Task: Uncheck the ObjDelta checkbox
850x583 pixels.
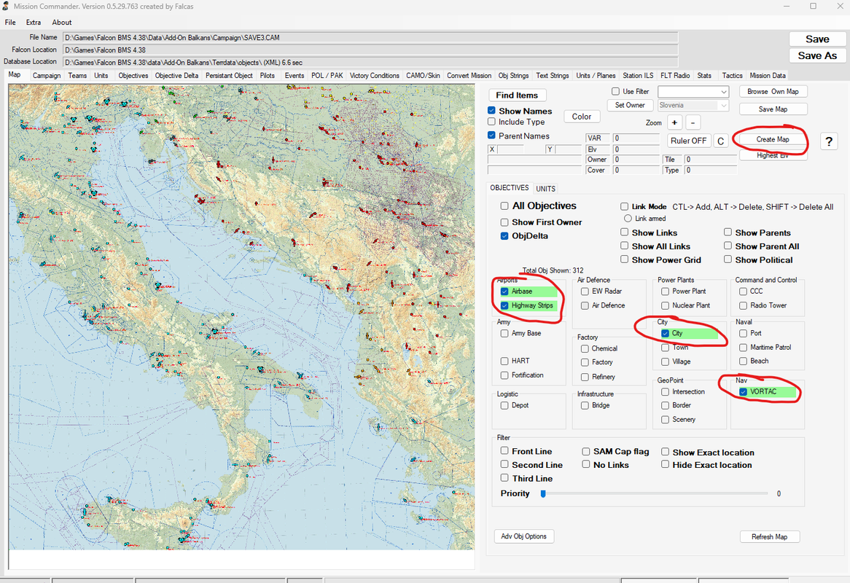Action: coord(504,235)
